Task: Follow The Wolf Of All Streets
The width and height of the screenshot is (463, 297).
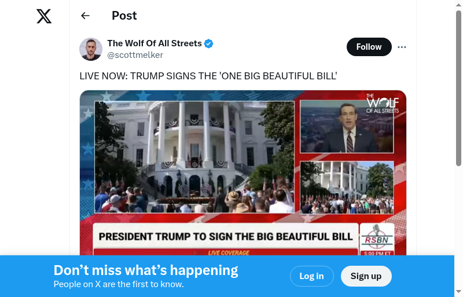Action: 369,47
